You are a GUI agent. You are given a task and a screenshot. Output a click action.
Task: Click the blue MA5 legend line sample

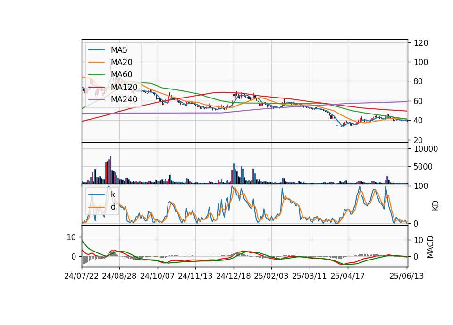coord(96,50)
